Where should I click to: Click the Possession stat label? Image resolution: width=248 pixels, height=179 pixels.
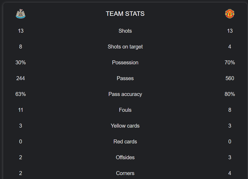pos(125,62)
